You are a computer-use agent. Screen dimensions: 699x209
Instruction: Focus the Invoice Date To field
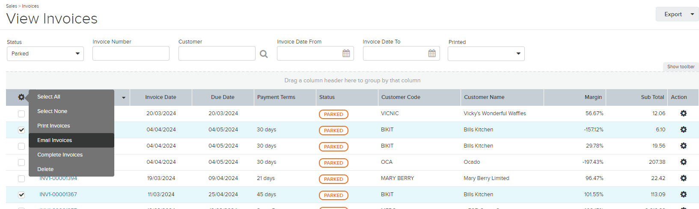pos(402,53)
